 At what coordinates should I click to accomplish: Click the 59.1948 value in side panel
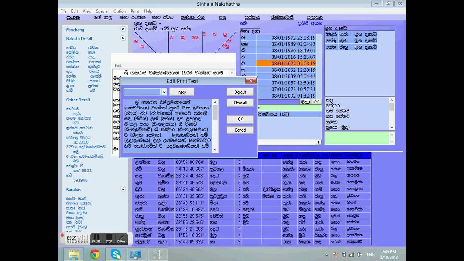pyautogui.click(x=80, y=180)
